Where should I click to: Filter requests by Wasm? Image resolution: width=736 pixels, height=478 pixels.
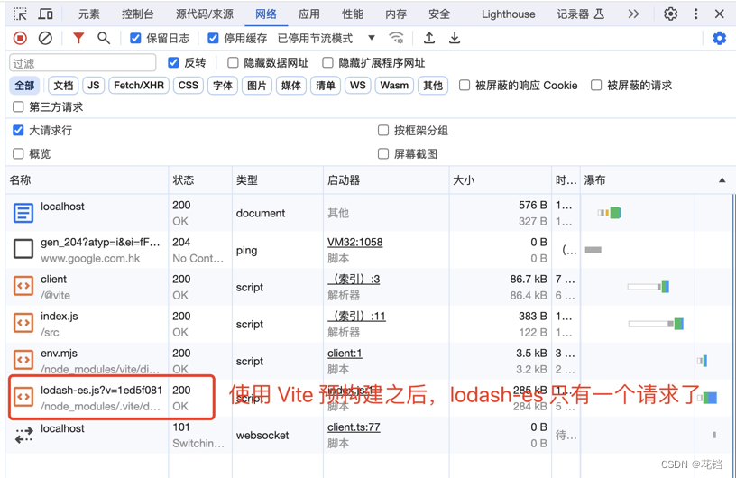point(394,86)
